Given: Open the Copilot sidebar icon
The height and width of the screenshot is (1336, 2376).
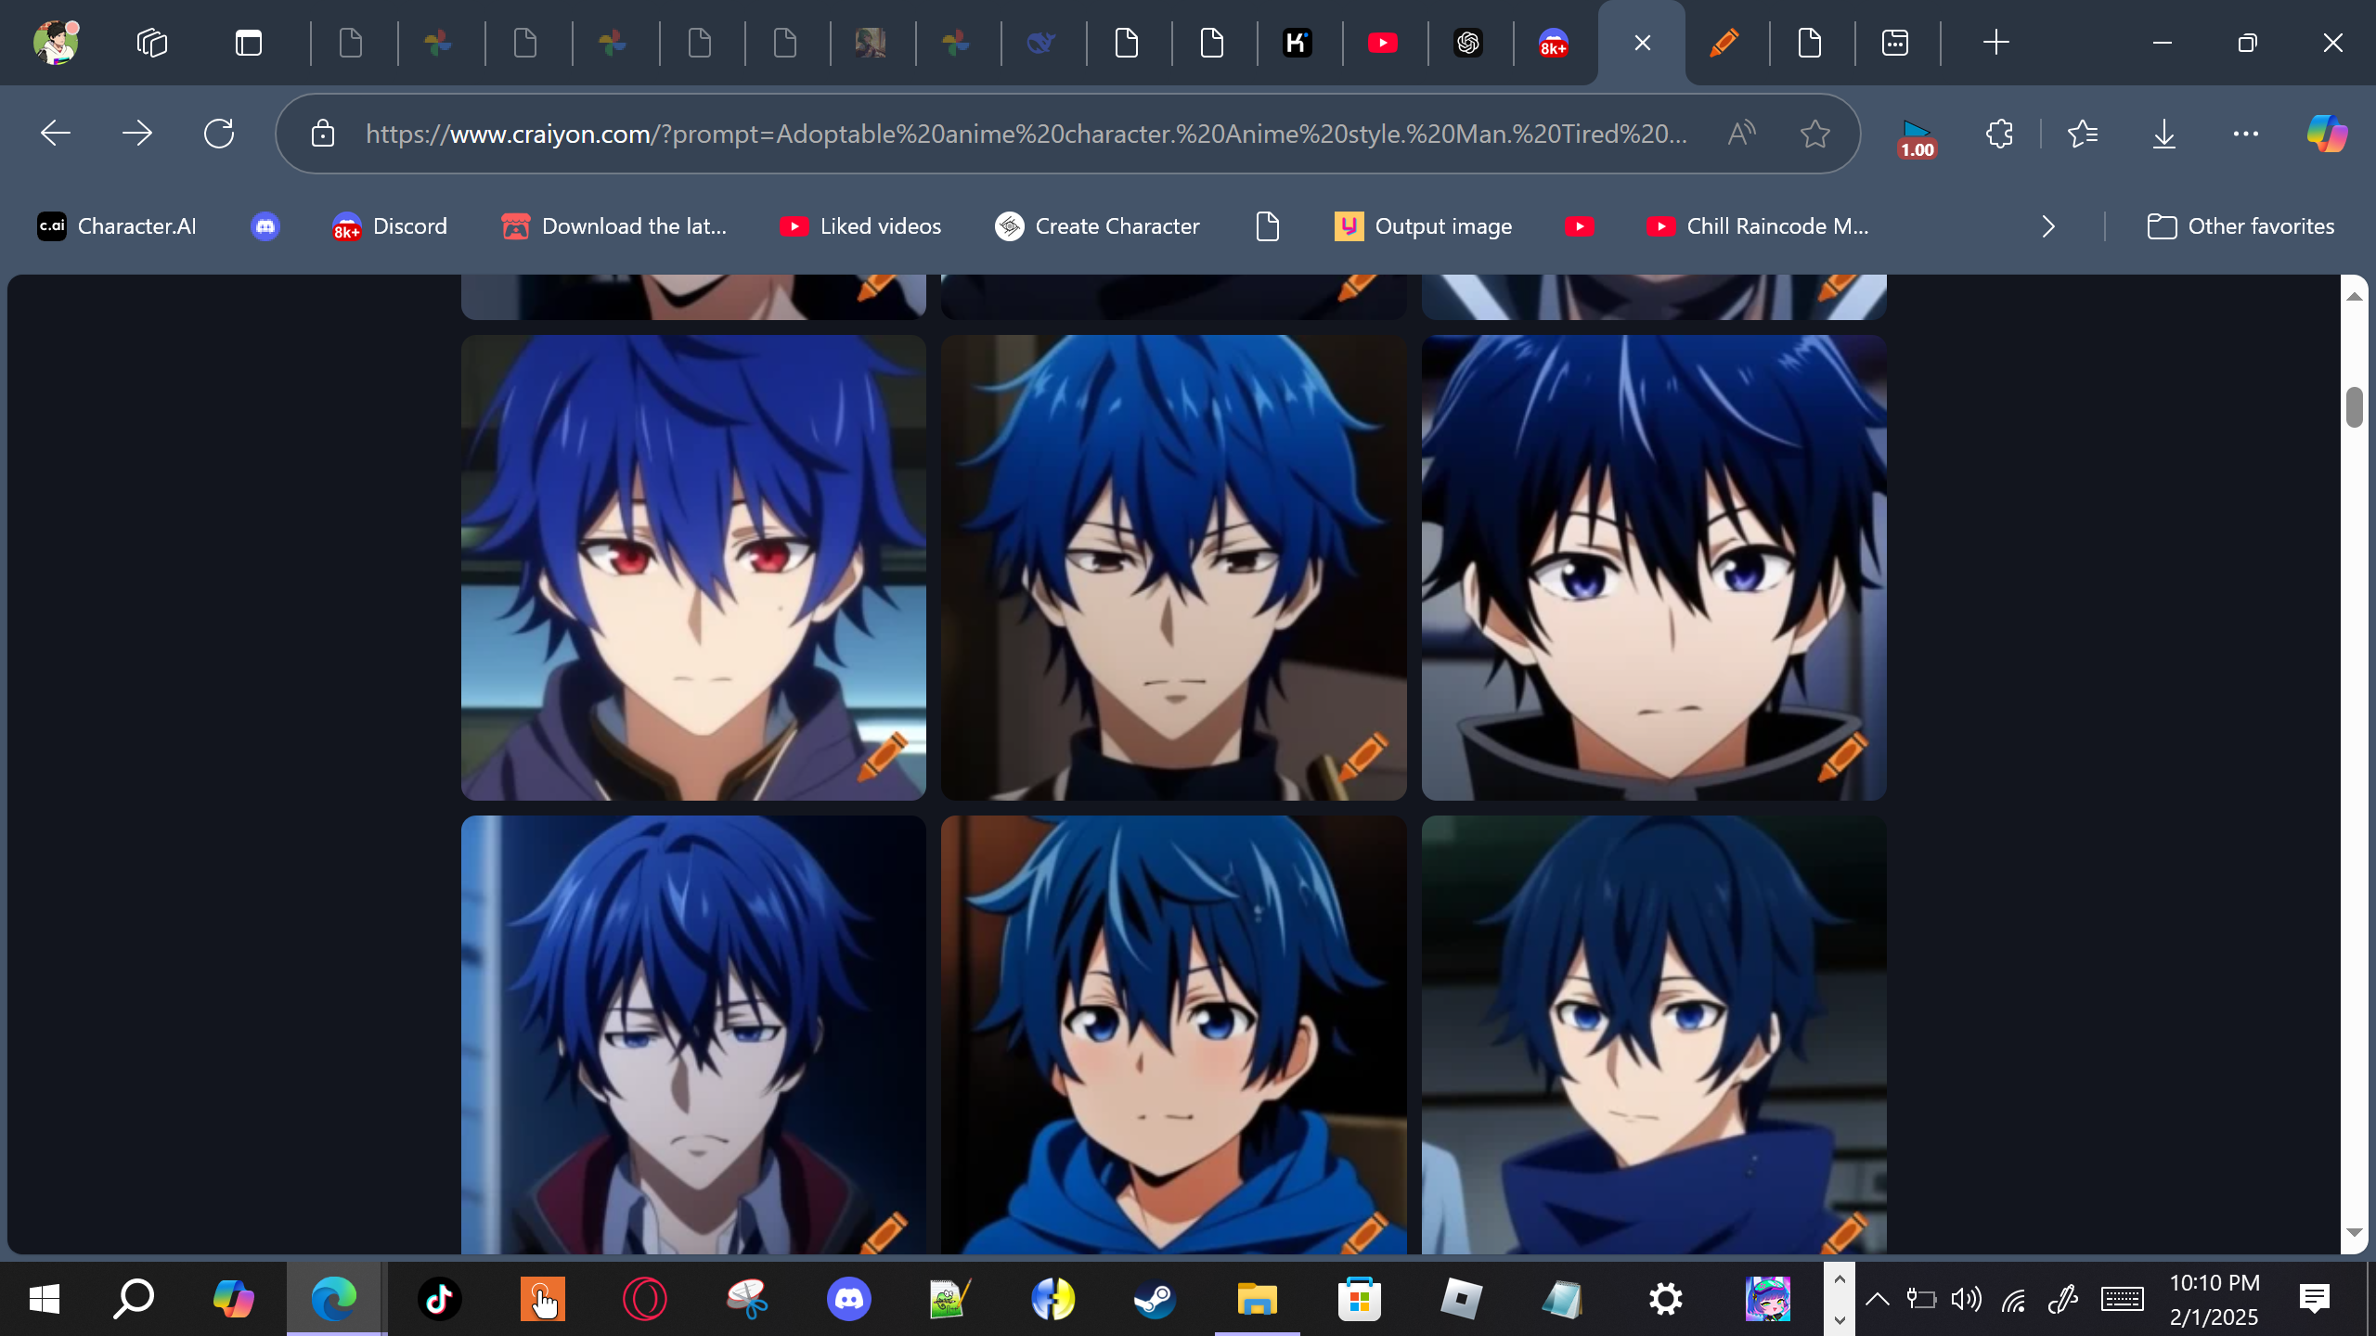Looking at the screenshot, I should (2327, 134).
